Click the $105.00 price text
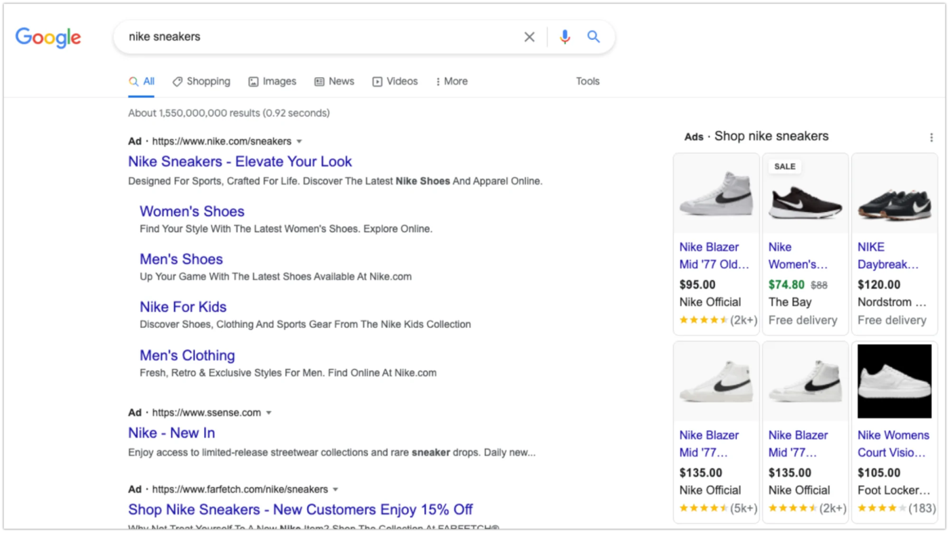This screenshot has height=533, width=949. 879,473
